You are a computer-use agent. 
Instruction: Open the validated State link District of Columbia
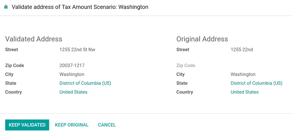pyautogui.click(x=85, y=83)
